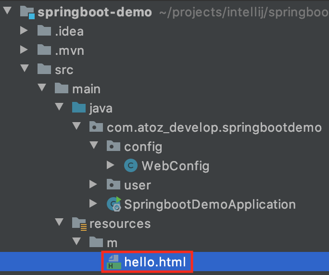
Task: Collapse the main folder arrow
Action: (x=42, y=87)
